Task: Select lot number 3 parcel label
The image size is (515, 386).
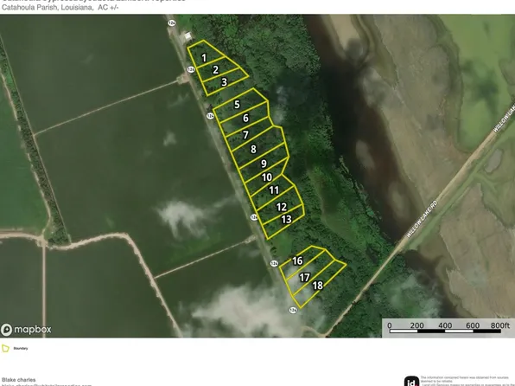Action: (224, 82)
